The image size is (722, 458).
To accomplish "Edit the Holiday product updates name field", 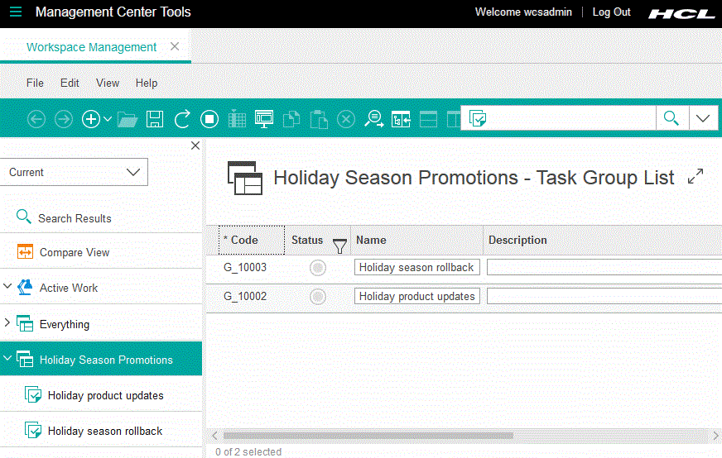I will click(416, 296).
